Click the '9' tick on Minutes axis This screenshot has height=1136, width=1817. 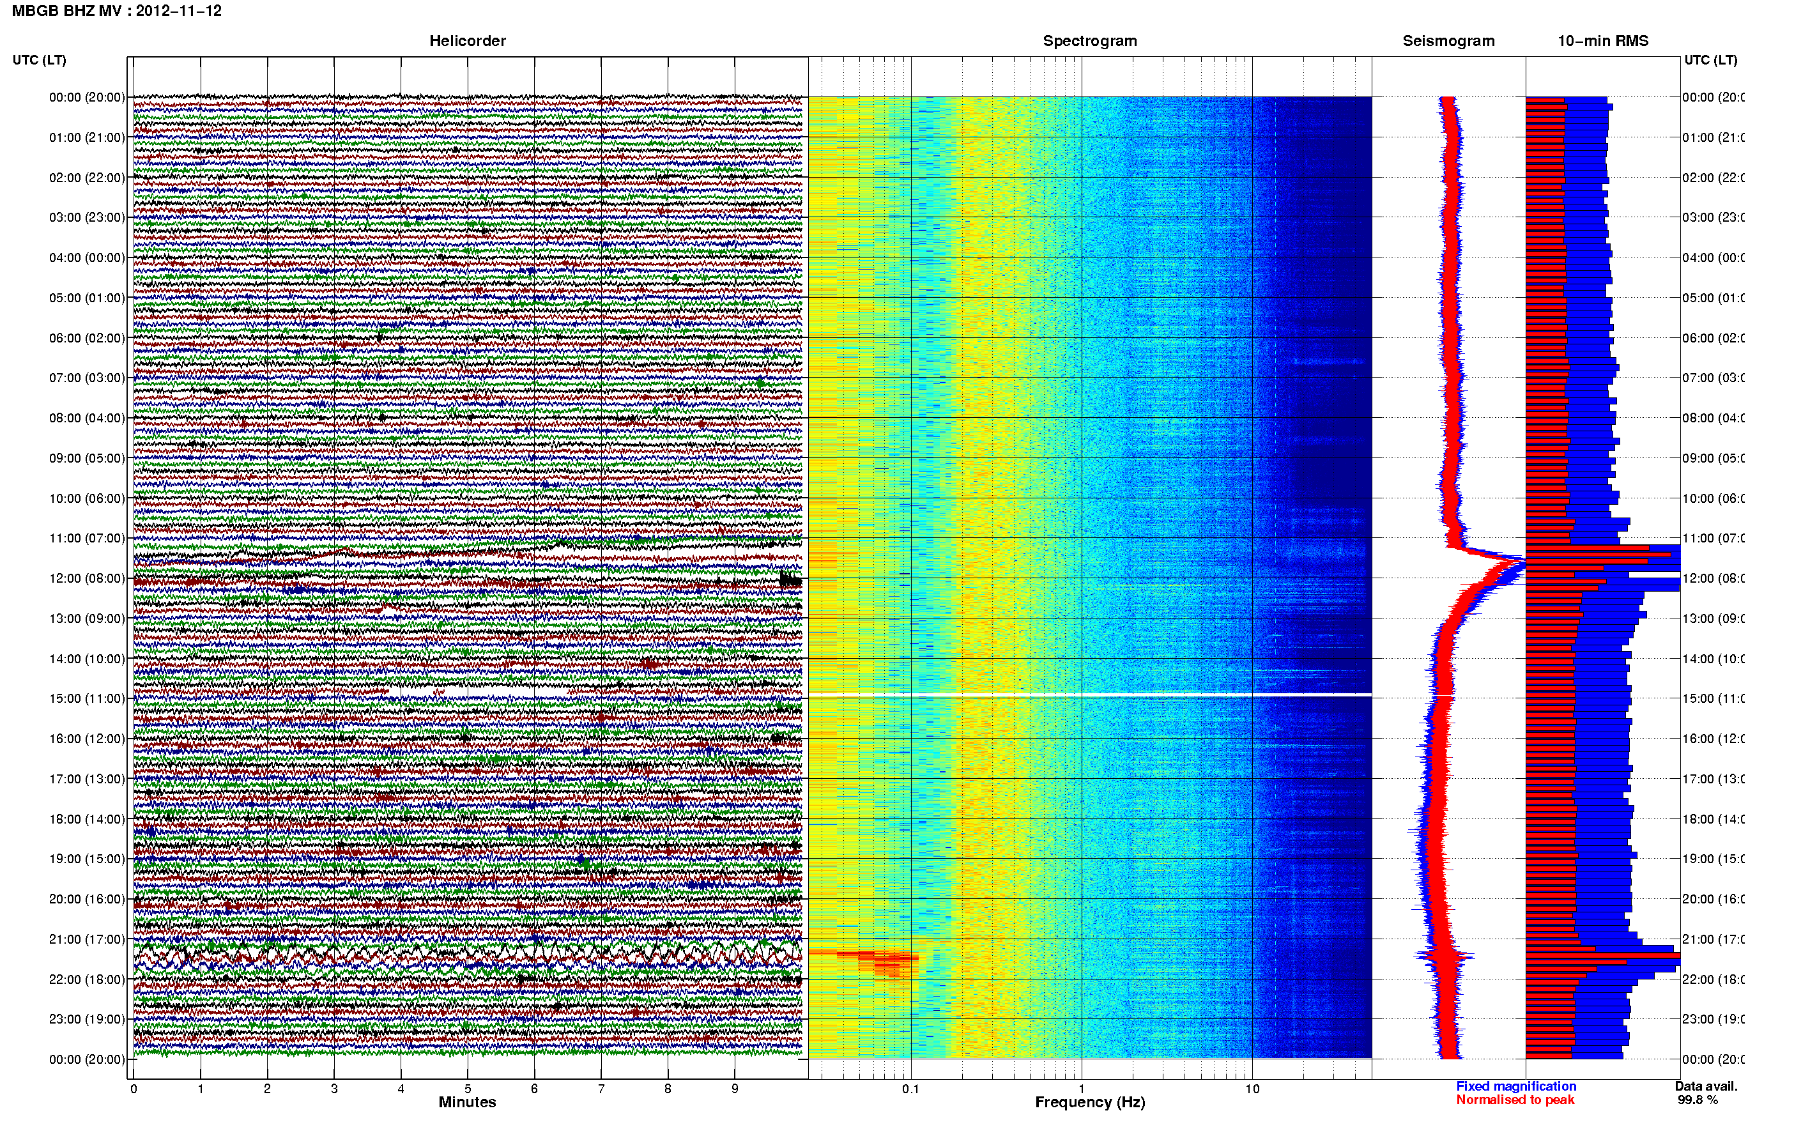click(x=735, y=1089)
